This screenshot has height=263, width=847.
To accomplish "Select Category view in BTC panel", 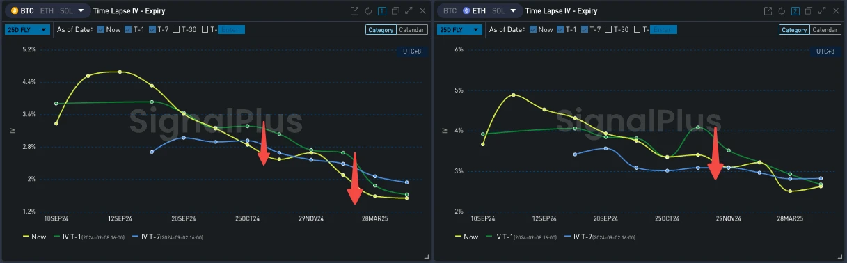I will pos(381,30).
